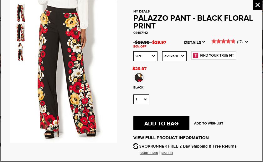Click the FIND YOUR TRUE FIT button
The width and height of the screenshot is (263, 162).
pos(217,56)
